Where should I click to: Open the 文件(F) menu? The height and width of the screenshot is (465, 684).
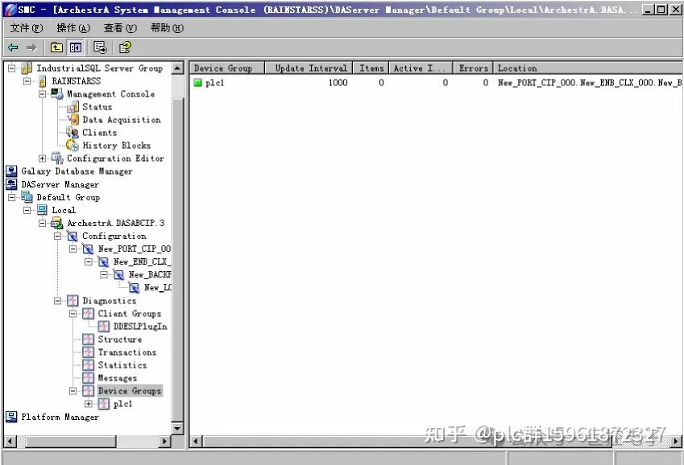[x=27, y=28]
